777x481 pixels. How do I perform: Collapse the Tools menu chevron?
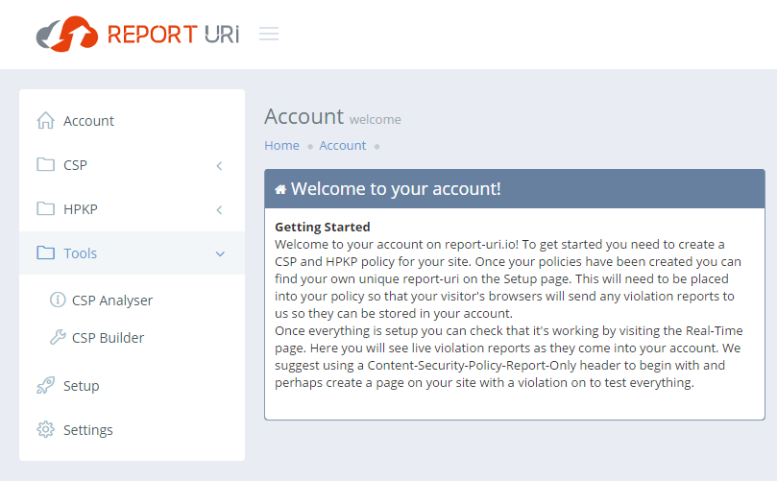coord(220,253)
